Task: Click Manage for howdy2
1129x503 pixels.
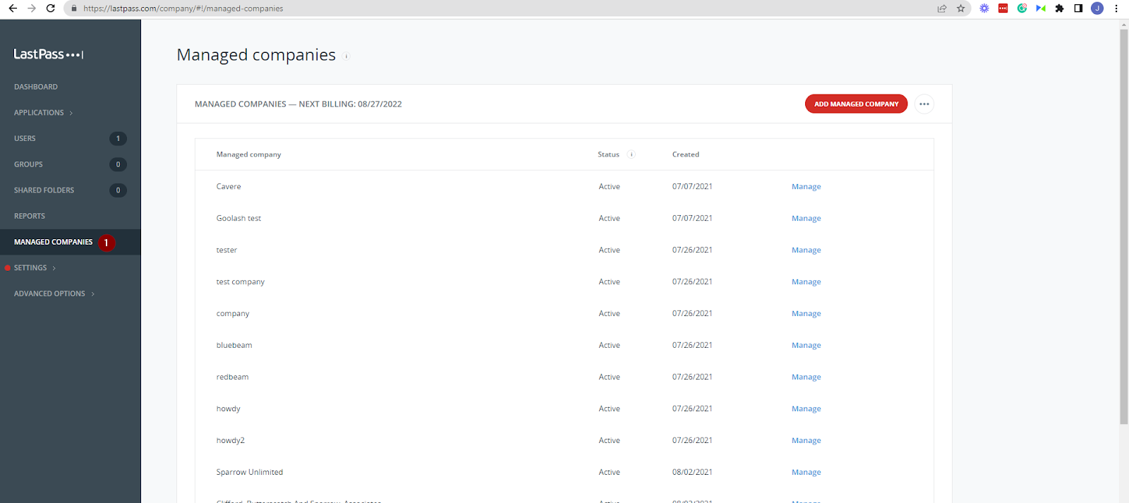Action: pyautogui.click(x=806, y=441)
